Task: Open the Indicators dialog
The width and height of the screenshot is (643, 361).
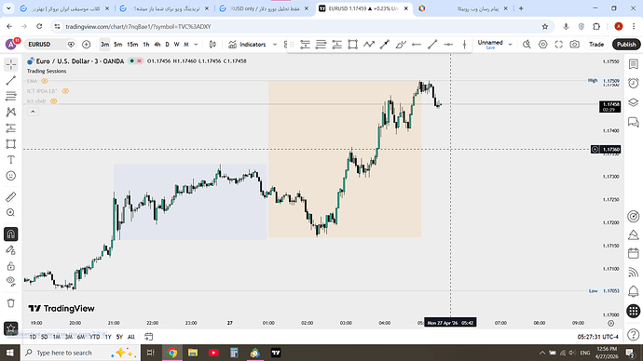Action: [247, 45]
